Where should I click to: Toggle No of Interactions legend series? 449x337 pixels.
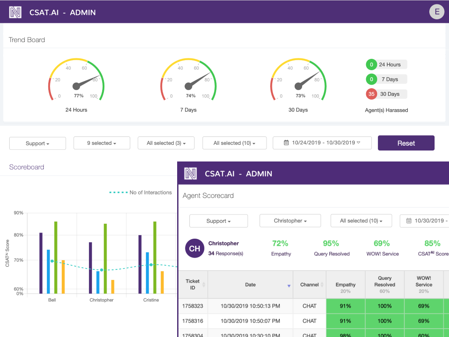(140, 192)
